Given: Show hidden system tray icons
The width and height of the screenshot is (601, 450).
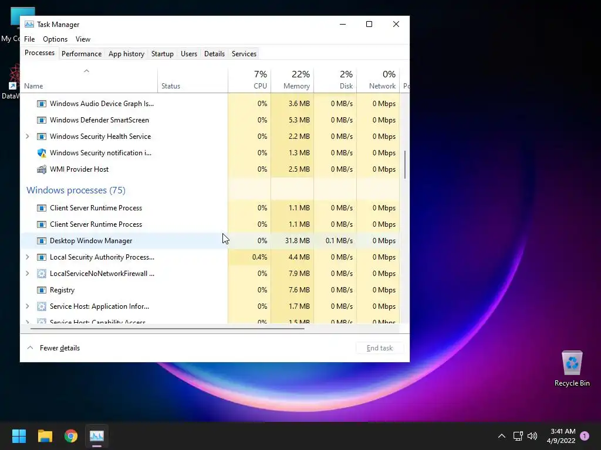Looking at the screenshot, I should pos(501,436).
